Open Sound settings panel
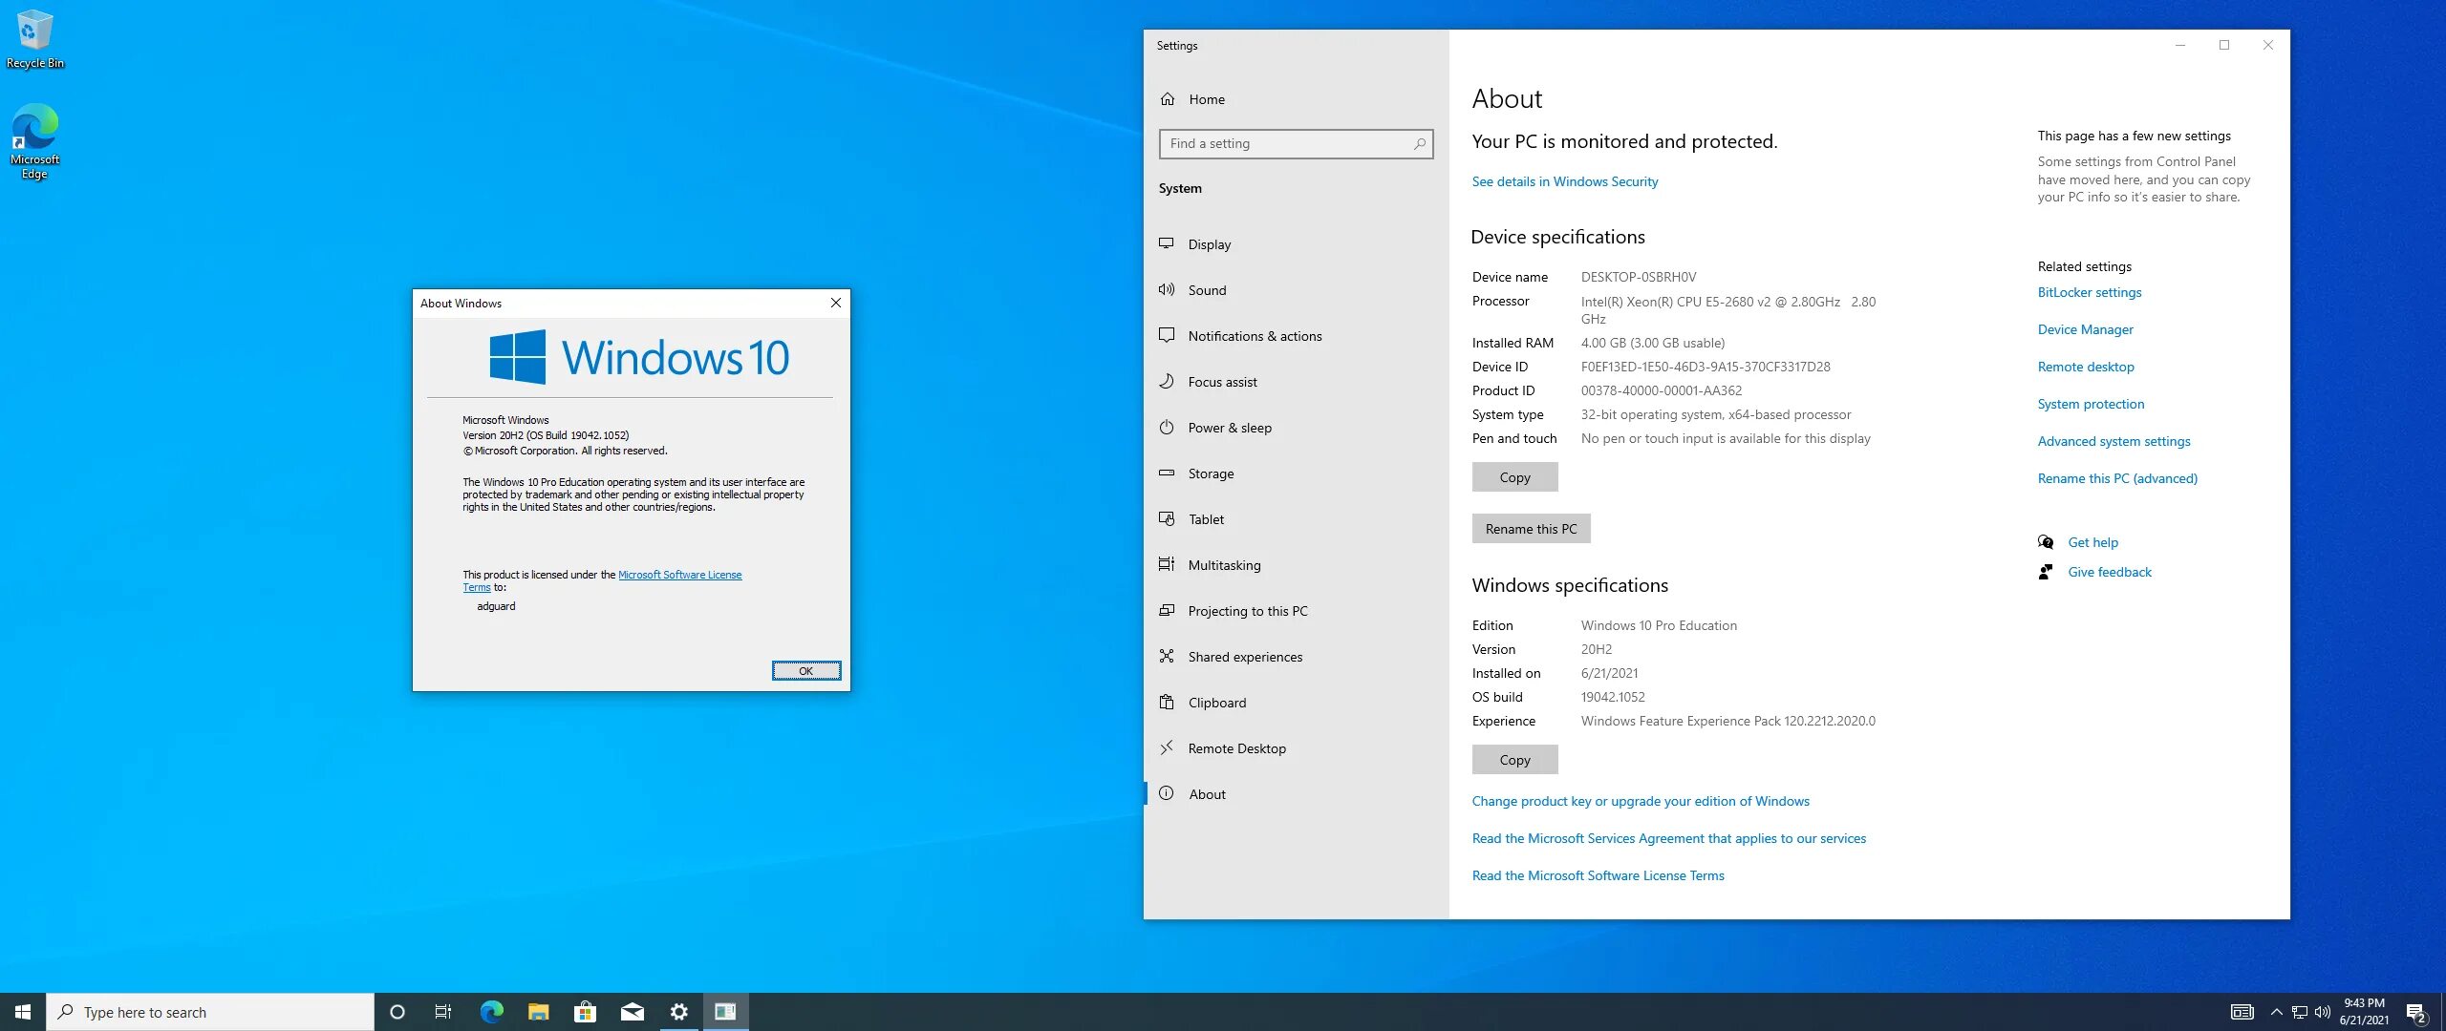The height and width of the screenshot is (1031, 2446). [x=1208, y=289]
